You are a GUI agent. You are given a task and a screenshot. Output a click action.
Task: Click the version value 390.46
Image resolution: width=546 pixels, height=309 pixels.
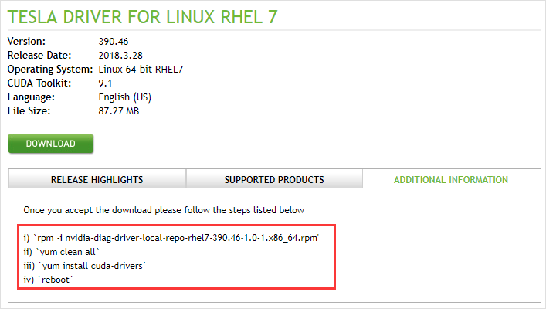coord(114,42)
